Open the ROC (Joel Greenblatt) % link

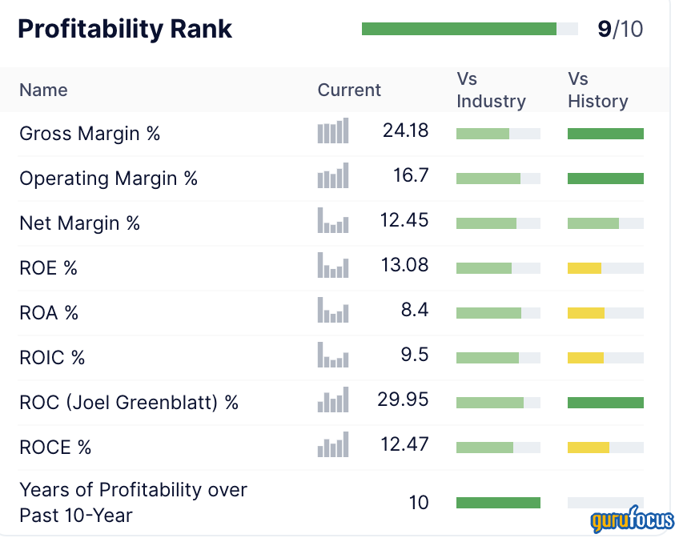coord(129,402)
